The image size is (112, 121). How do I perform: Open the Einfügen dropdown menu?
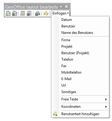point(60,13)
